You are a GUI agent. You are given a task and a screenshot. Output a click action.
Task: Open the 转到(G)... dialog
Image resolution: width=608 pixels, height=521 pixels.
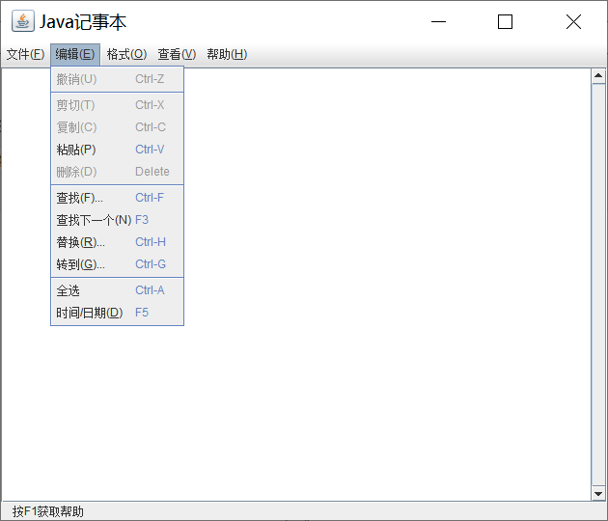pos(117,264)
